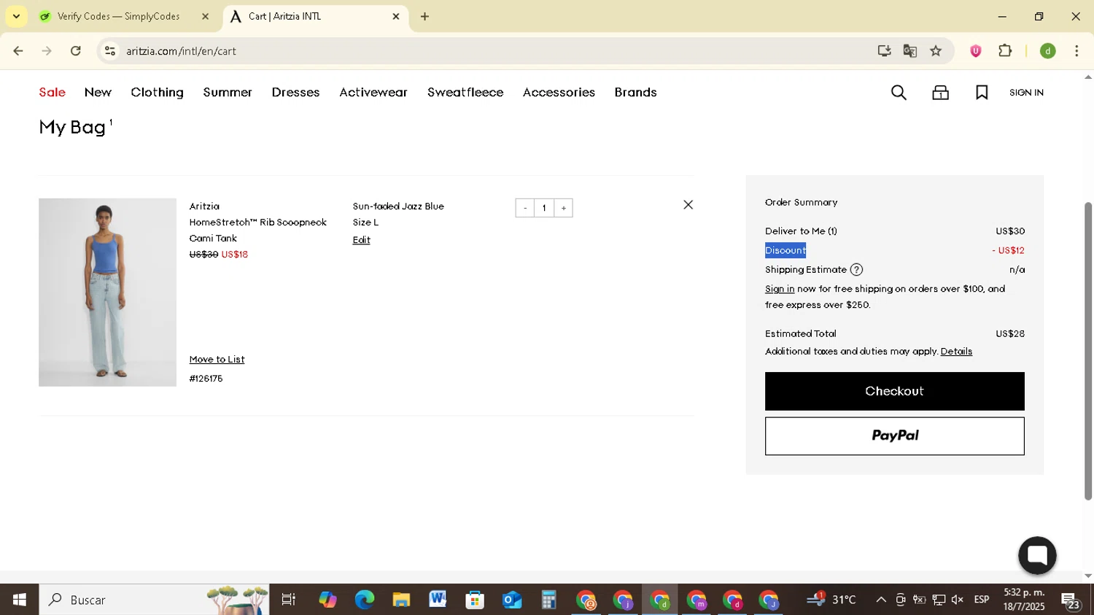
Task: Click Move to List link
Action: click(217, 360)
